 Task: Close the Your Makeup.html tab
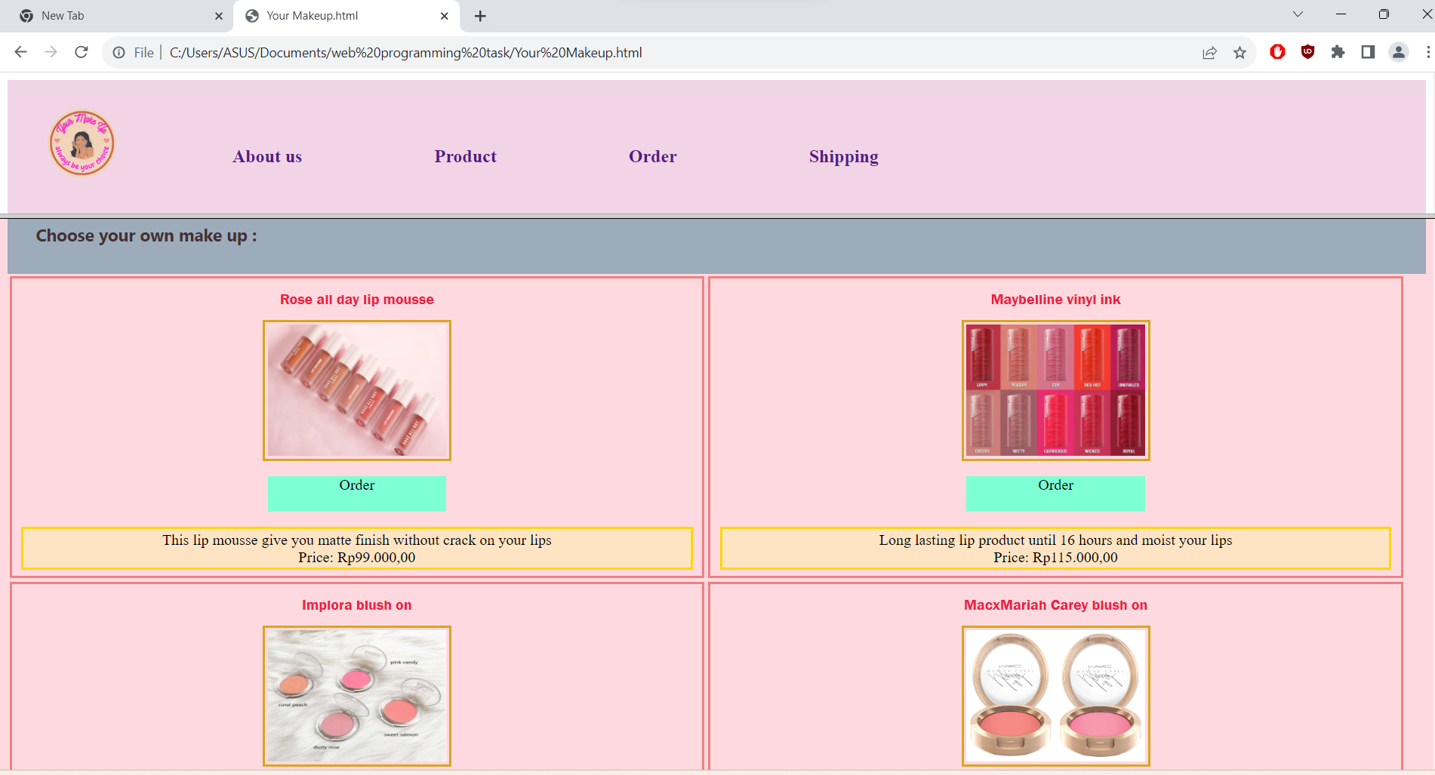point(444,16)
